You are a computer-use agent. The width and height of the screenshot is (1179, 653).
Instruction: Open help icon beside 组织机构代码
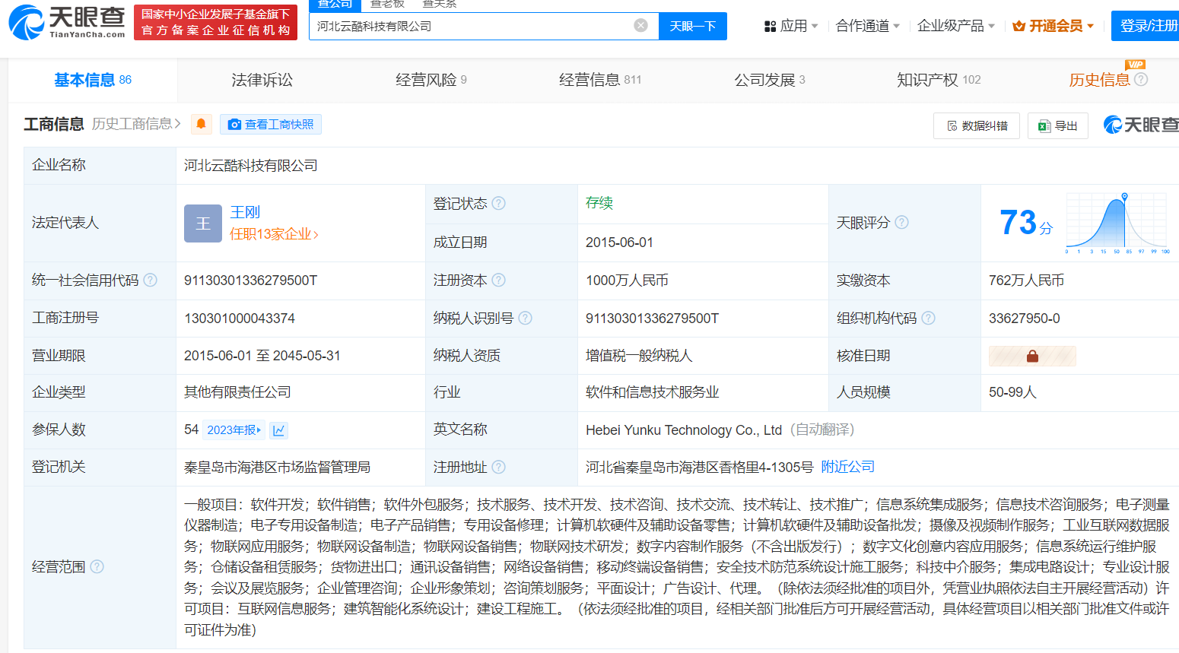(928, 318)
